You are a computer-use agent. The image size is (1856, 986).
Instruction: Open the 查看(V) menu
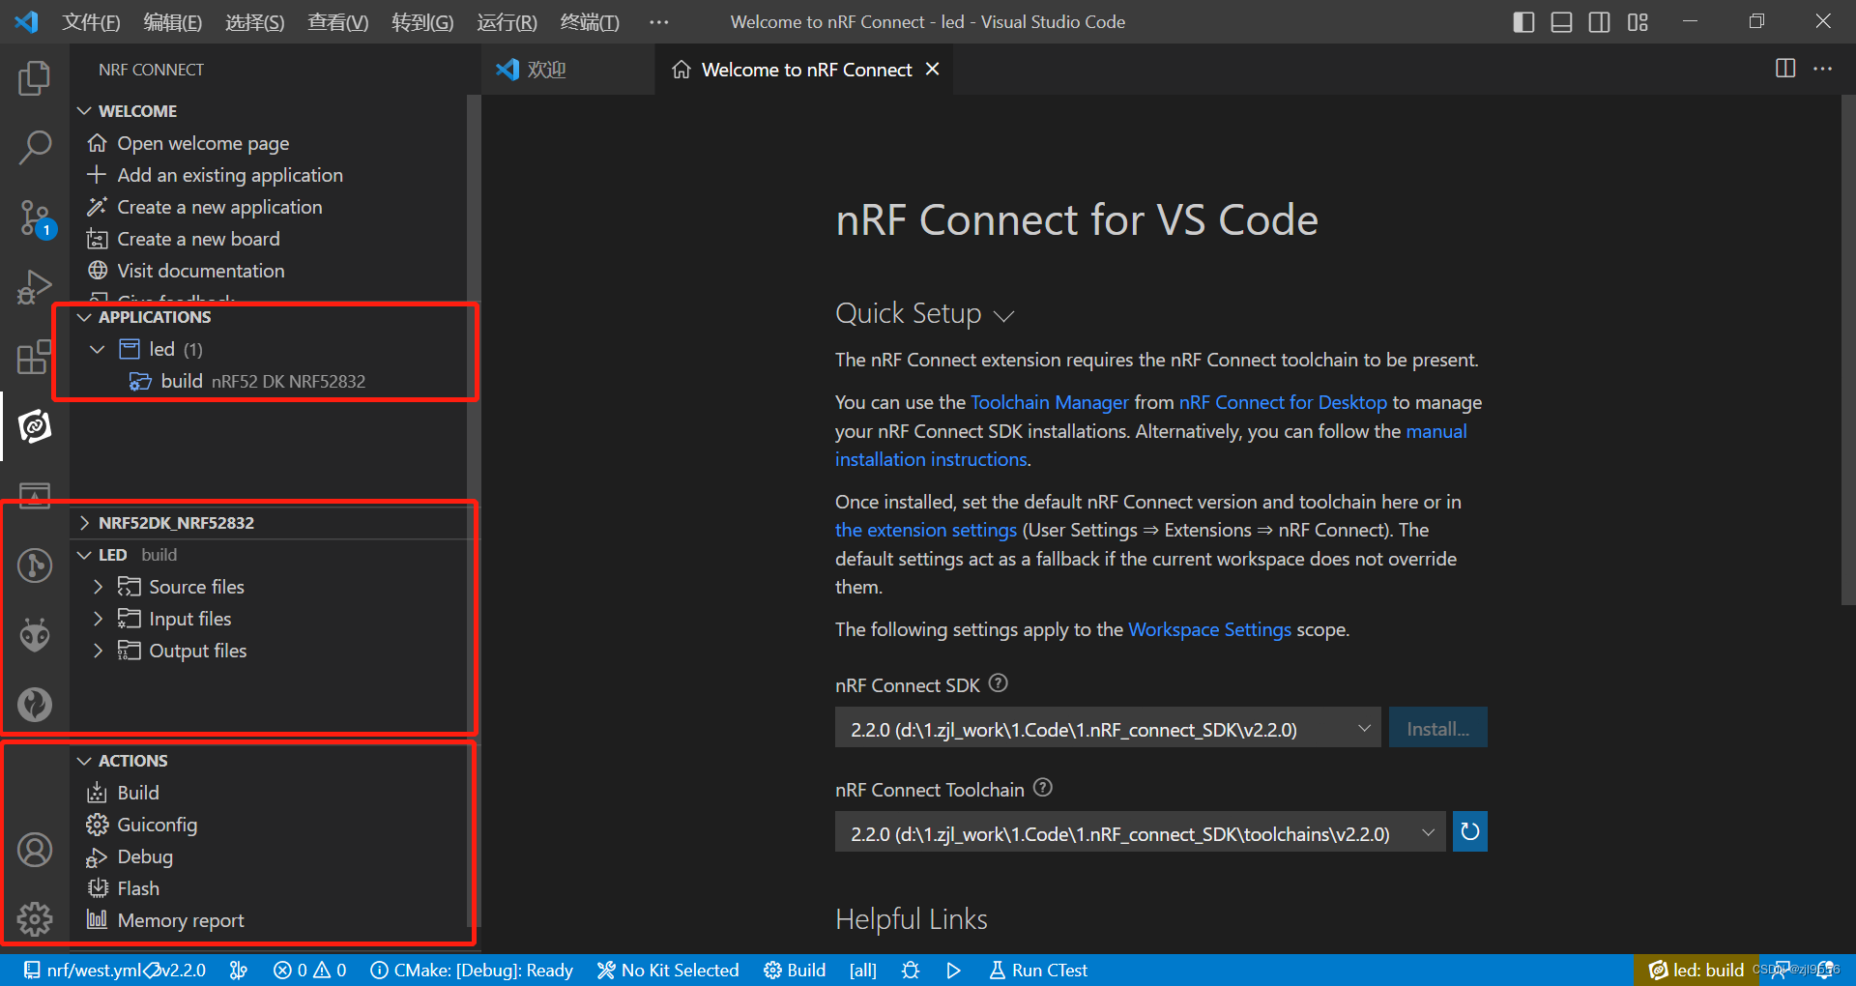(x=337, y=21)
